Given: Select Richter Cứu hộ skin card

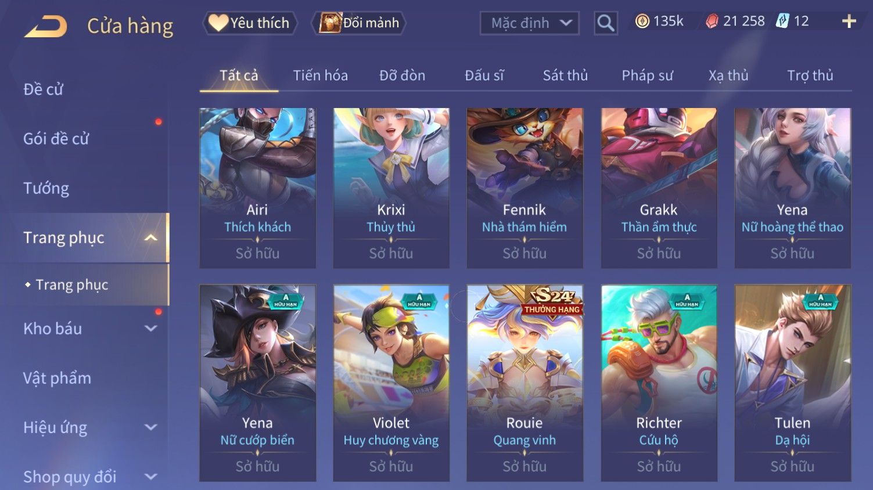Looking at the screenshot, I should pos(659,383).
